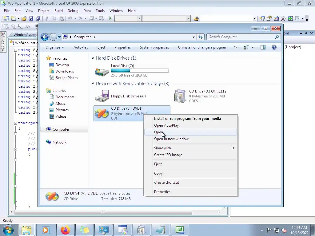This screenshot has height=236, width=315.
Task: Click the New Project toolbar icon
Action: (6, 18)
